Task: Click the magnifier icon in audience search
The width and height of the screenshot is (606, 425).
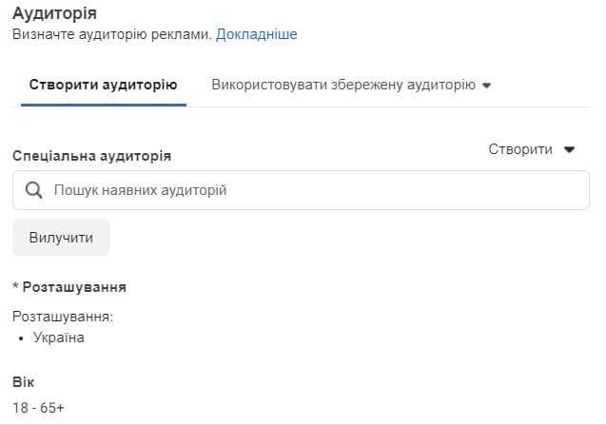Action: click(33, 190)
